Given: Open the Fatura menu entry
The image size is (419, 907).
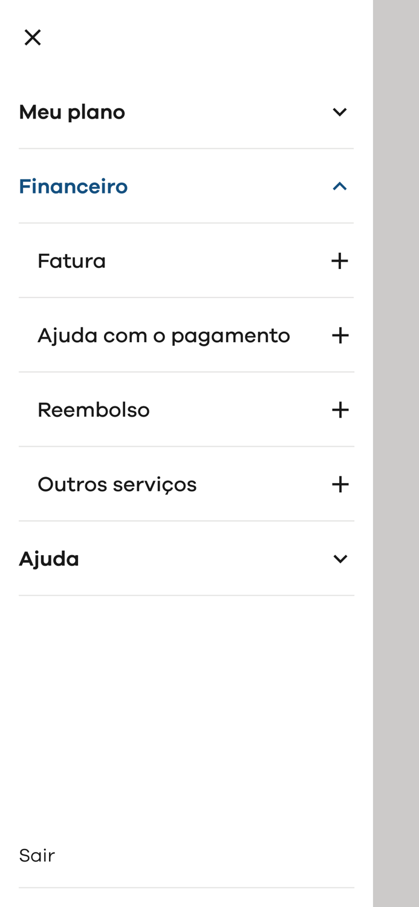Looking at the screenshot, I should (71, 261).
